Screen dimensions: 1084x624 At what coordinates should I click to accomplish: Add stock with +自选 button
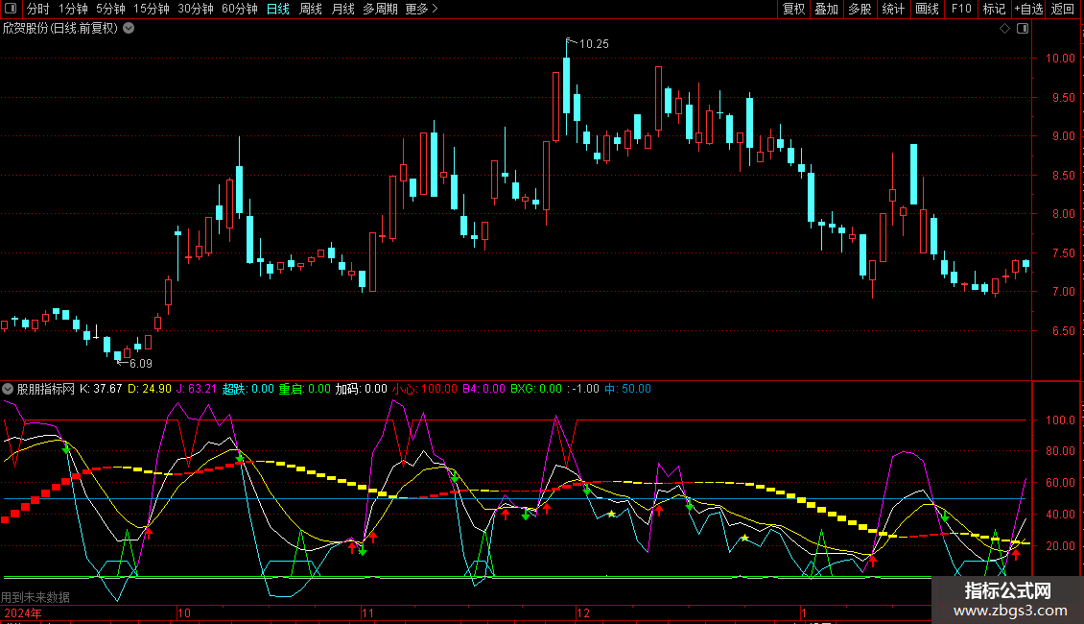coord(1028,9)
